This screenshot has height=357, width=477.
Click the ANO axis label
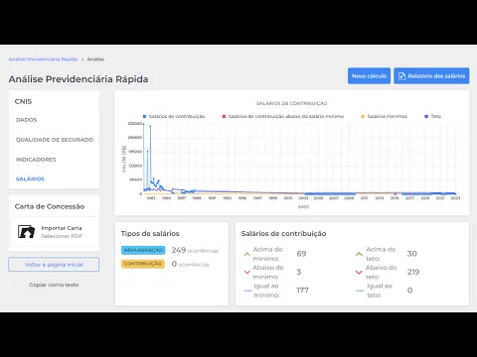click(303, 206)
